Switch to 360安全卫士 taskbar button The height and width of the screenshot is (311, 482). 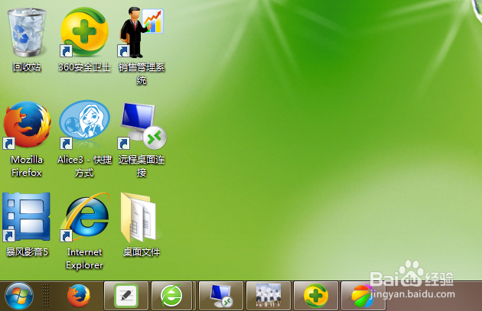tap(316, 296)
